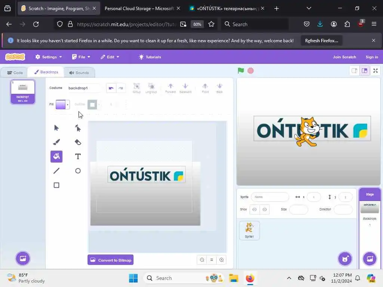This screenshot has width=383, height=287.
Task: Click Sign in link
Action: (x=372, y=57)
